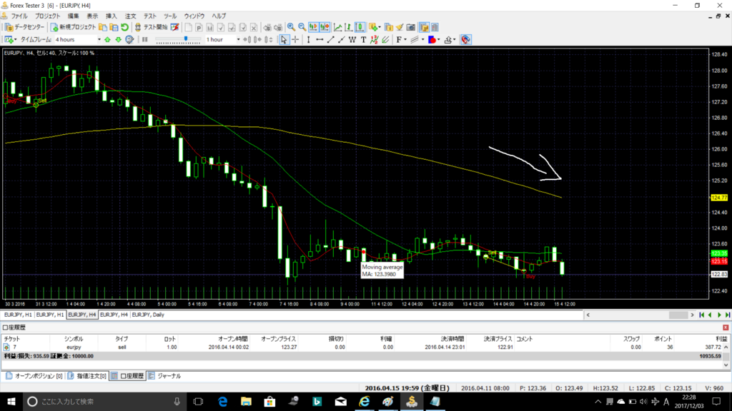Click the new chart dropdown icon
This screenshot has height=411, width=732.
click(x=10, y=40)
